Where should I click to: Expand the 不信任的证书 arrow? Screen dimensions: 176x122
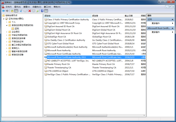7,42
